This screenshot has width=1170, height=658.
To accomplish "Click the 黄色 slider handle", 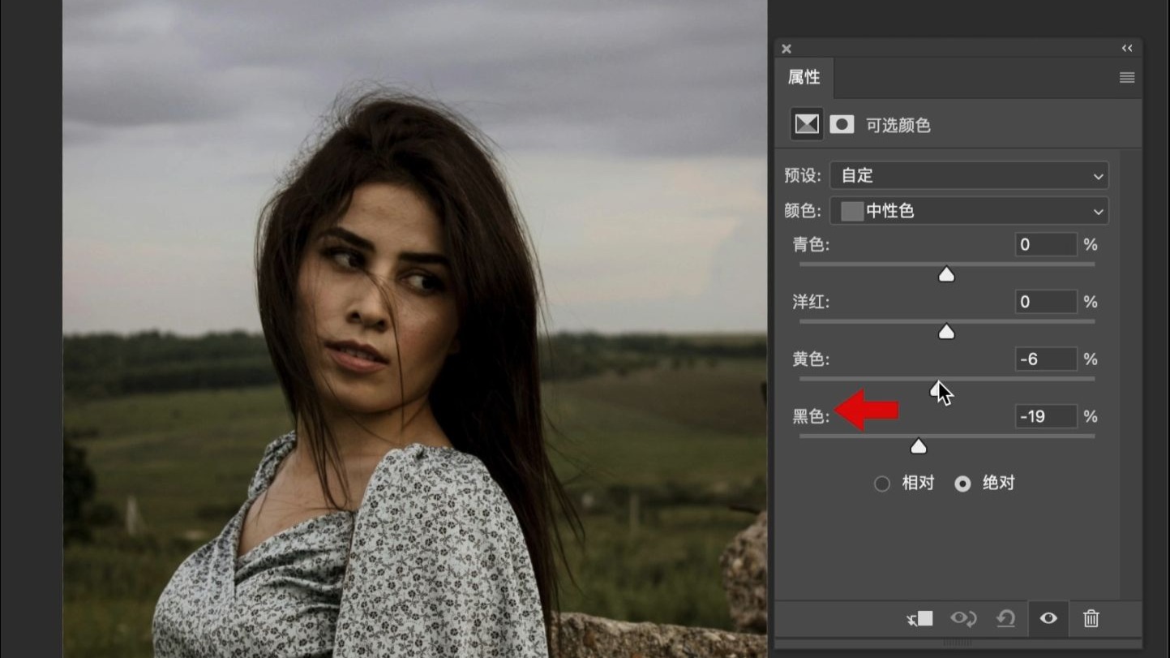I will pyautogui.click(x=937, y=389).
